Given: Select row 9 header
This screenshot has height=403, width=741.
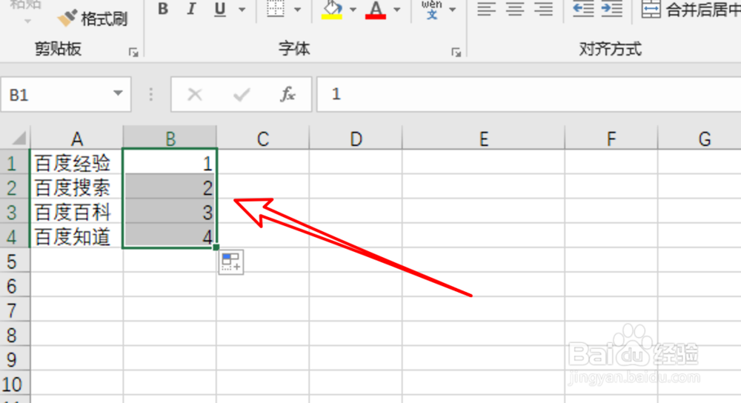Looking at the screenshot, I should 14,359.
